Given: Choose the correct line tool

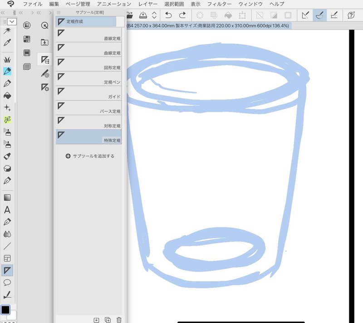Looking at the screenshot, I should (7, 295).
